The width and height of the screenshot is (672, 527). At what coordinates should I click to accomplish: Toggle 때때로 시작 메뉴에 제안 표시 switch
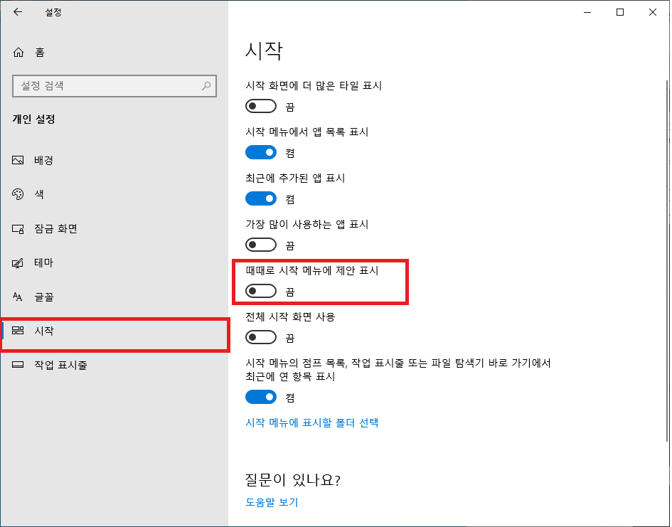tap(260, 292)
